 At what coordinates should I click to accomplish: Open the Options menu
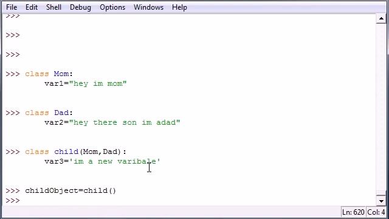(x=112, y=7)
